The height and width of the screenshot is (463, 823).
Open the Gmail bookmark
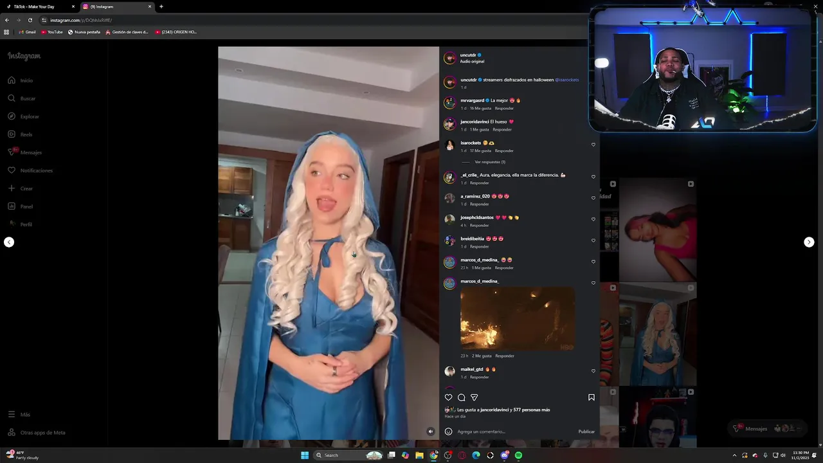(27, 32)
